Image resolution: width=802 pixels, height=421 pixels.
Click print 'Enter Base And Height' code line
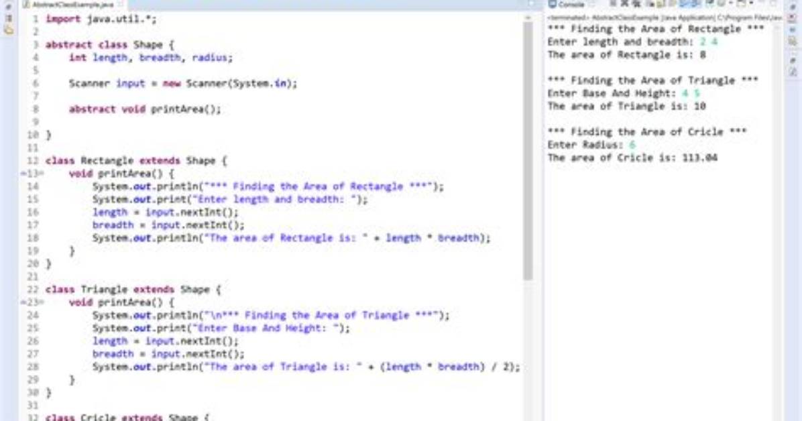221,328
